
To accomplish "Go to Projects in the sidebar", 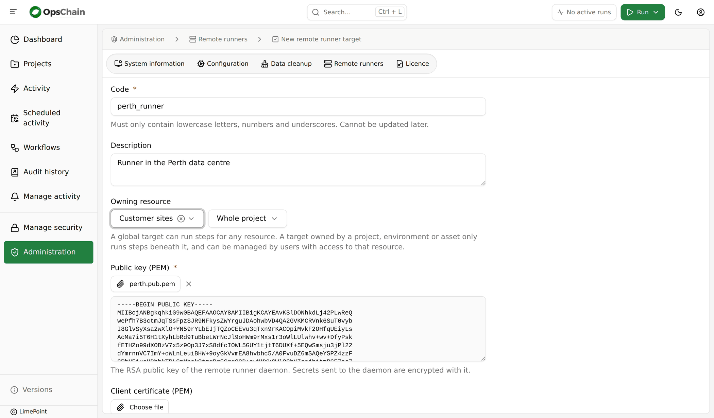I will (x=49, y=64).
